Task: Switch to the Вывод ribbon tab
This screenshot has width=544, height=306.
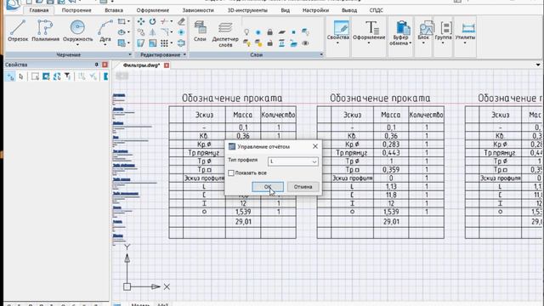Action: (x=349, y=10)
